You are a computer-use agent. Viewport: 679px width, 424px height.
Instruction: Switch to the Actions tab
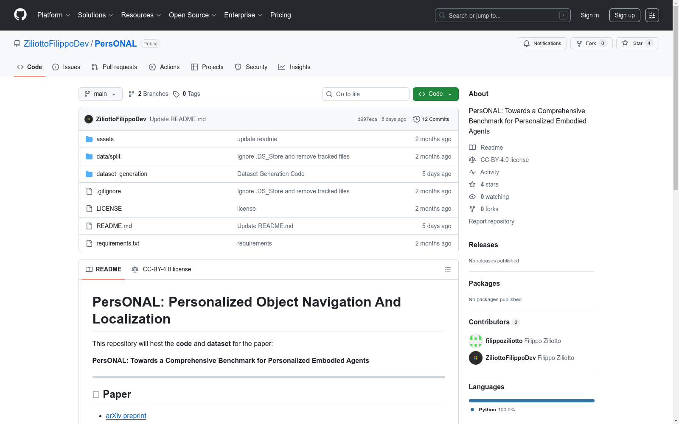click(164, 67)
